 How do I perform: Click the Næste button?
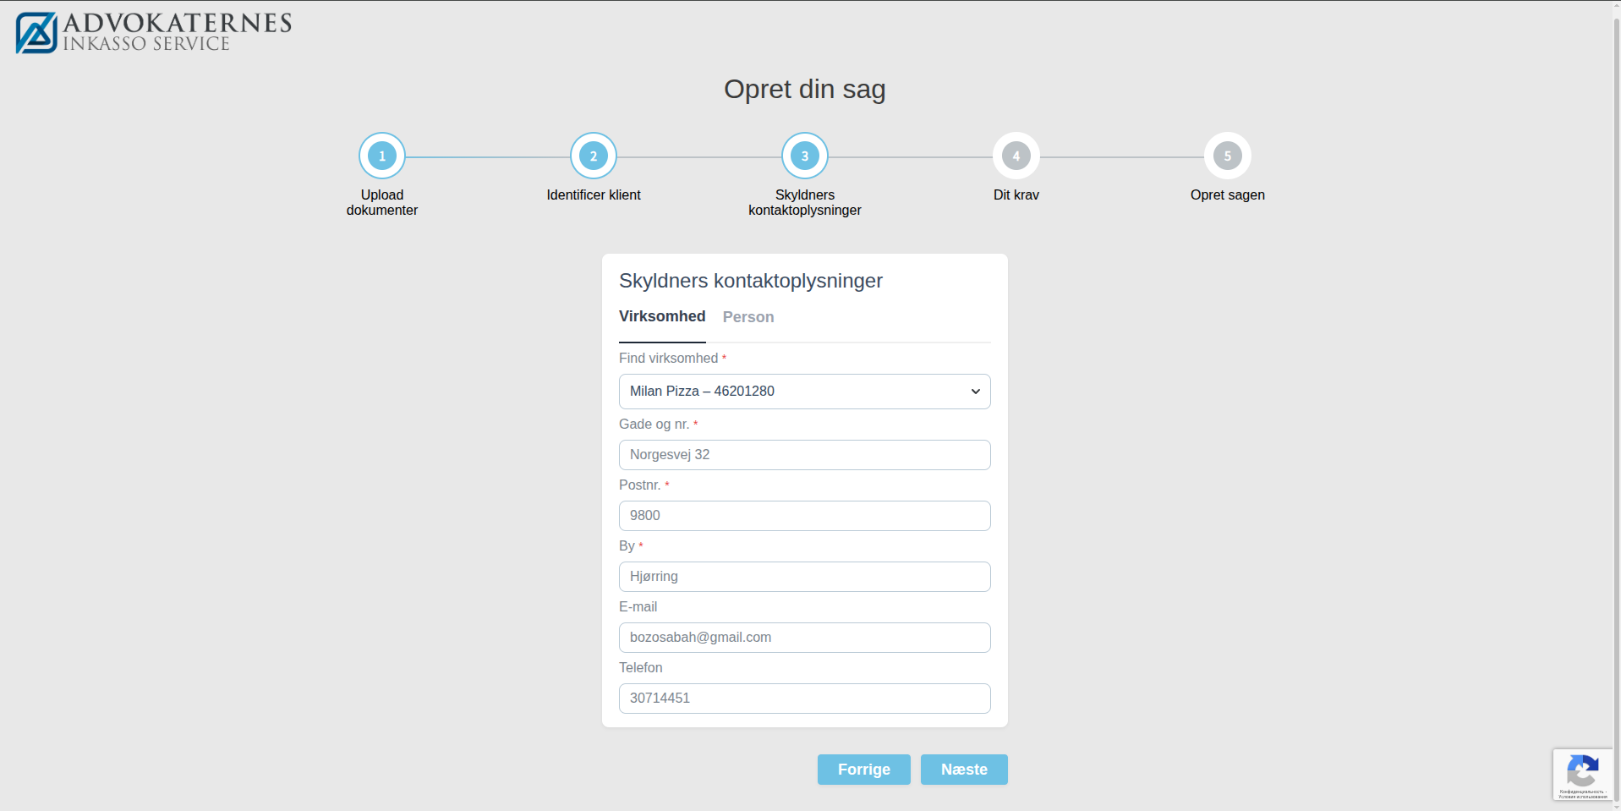point(963,770)
